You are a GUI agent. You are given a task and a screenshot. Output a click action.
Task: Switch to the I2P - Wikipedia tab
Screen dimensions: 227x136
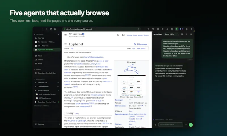(x=47, y=46)
